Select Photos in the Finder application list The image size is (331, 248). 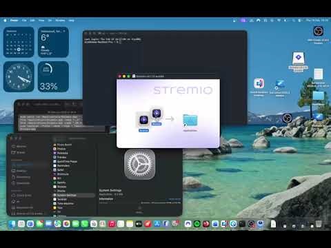[x=59, y=149]
